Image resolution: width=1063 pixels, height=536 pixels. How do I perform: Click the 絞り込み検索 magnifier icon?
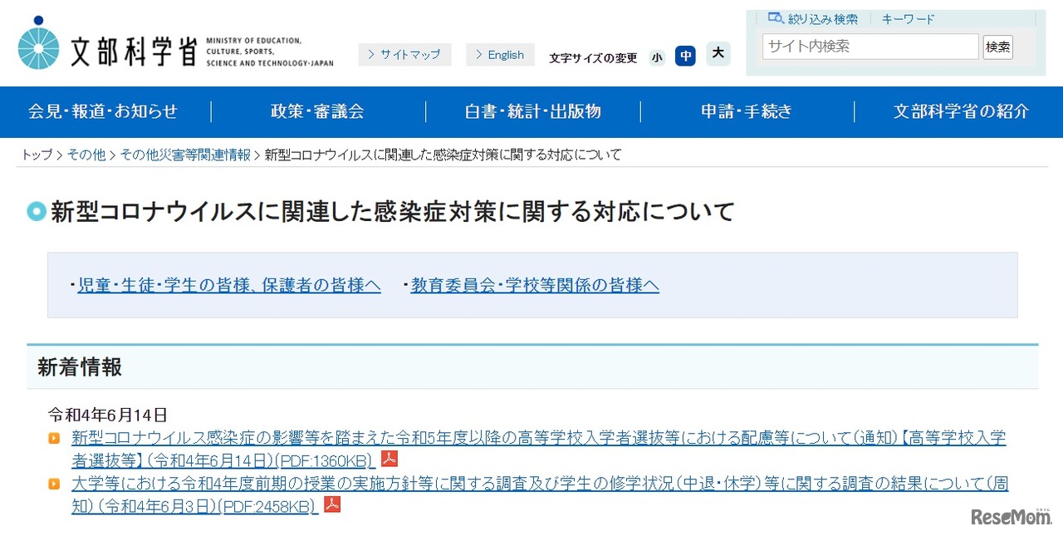tap(776, 18)
